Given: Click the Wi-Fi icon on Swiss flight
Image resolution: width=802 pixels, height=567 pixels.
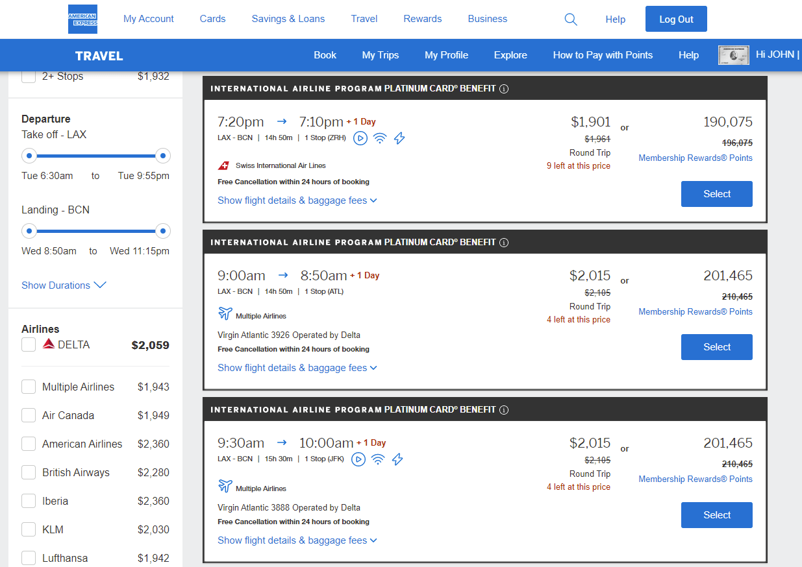Looking at the screenshot, I should pos(380,138).
